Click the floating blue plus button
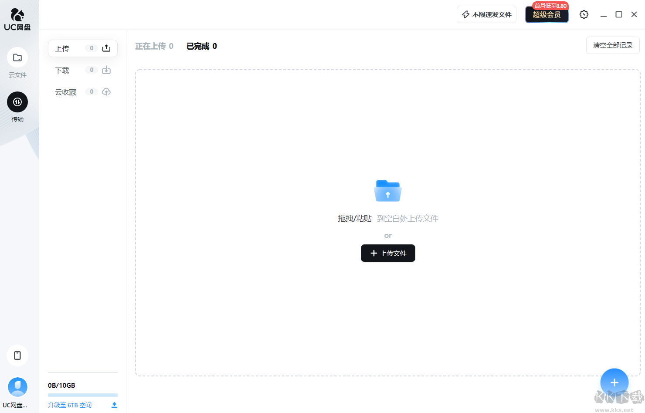Viewport: 645px width, 413px height. tap(614, 382)
